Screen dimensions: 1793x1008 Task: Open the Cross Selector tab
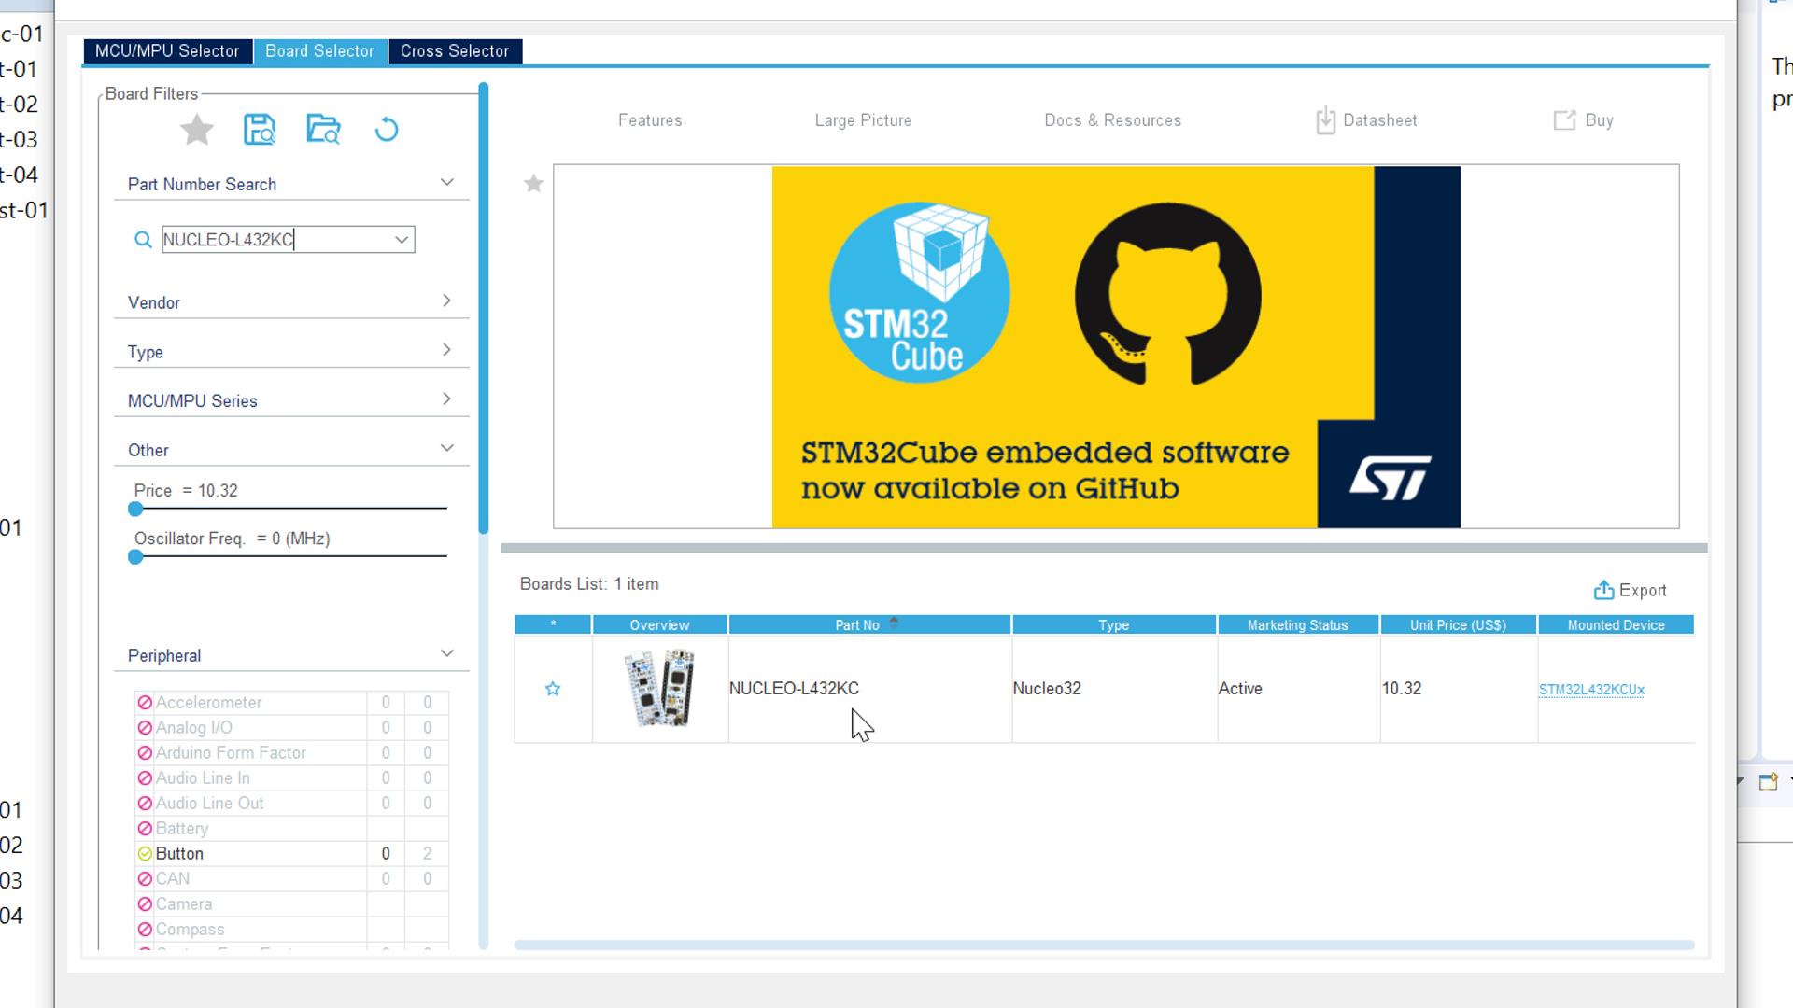click(x=456, y=51)
